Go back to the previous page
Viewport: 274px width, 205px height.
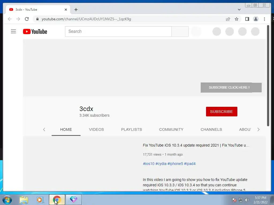pyautogui.click(x=10, y=19)
